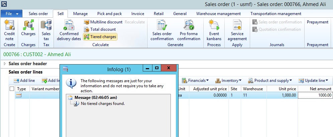Image resolution: width=333 pixels, height=137 pixels.
Task: Tick the select-all checkbox in grid header
Action: pos(12,89)
